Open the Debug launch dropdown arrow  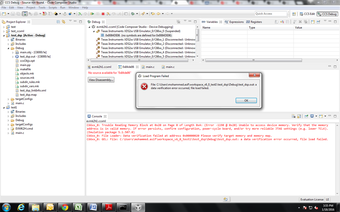click(137, 14)
